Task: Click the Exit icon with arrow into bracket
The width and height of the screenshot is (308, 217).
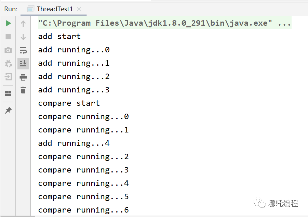Action: coord(9,77)
